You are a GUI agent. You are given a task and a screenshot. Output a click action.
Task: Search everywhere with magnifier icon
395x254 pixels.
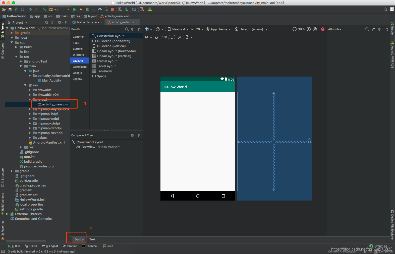(385, 10)
